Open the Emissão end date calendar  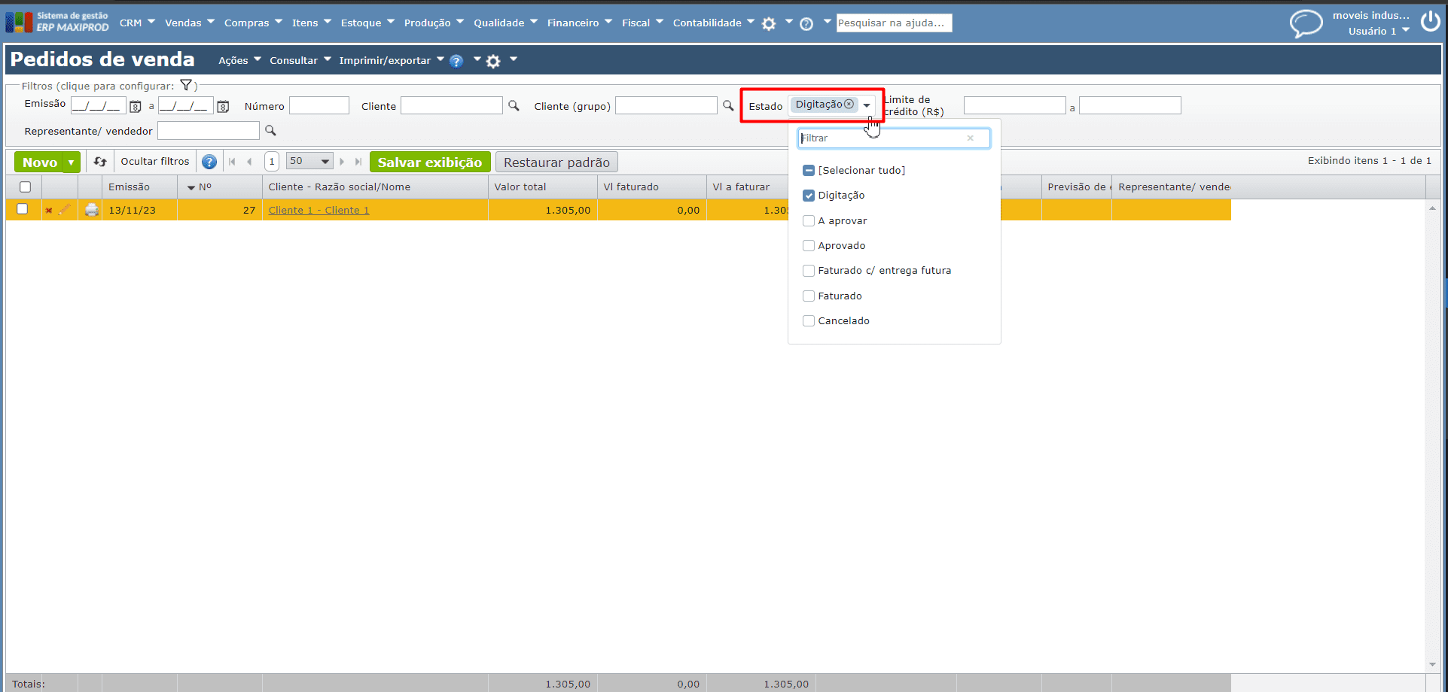point(223,106)
